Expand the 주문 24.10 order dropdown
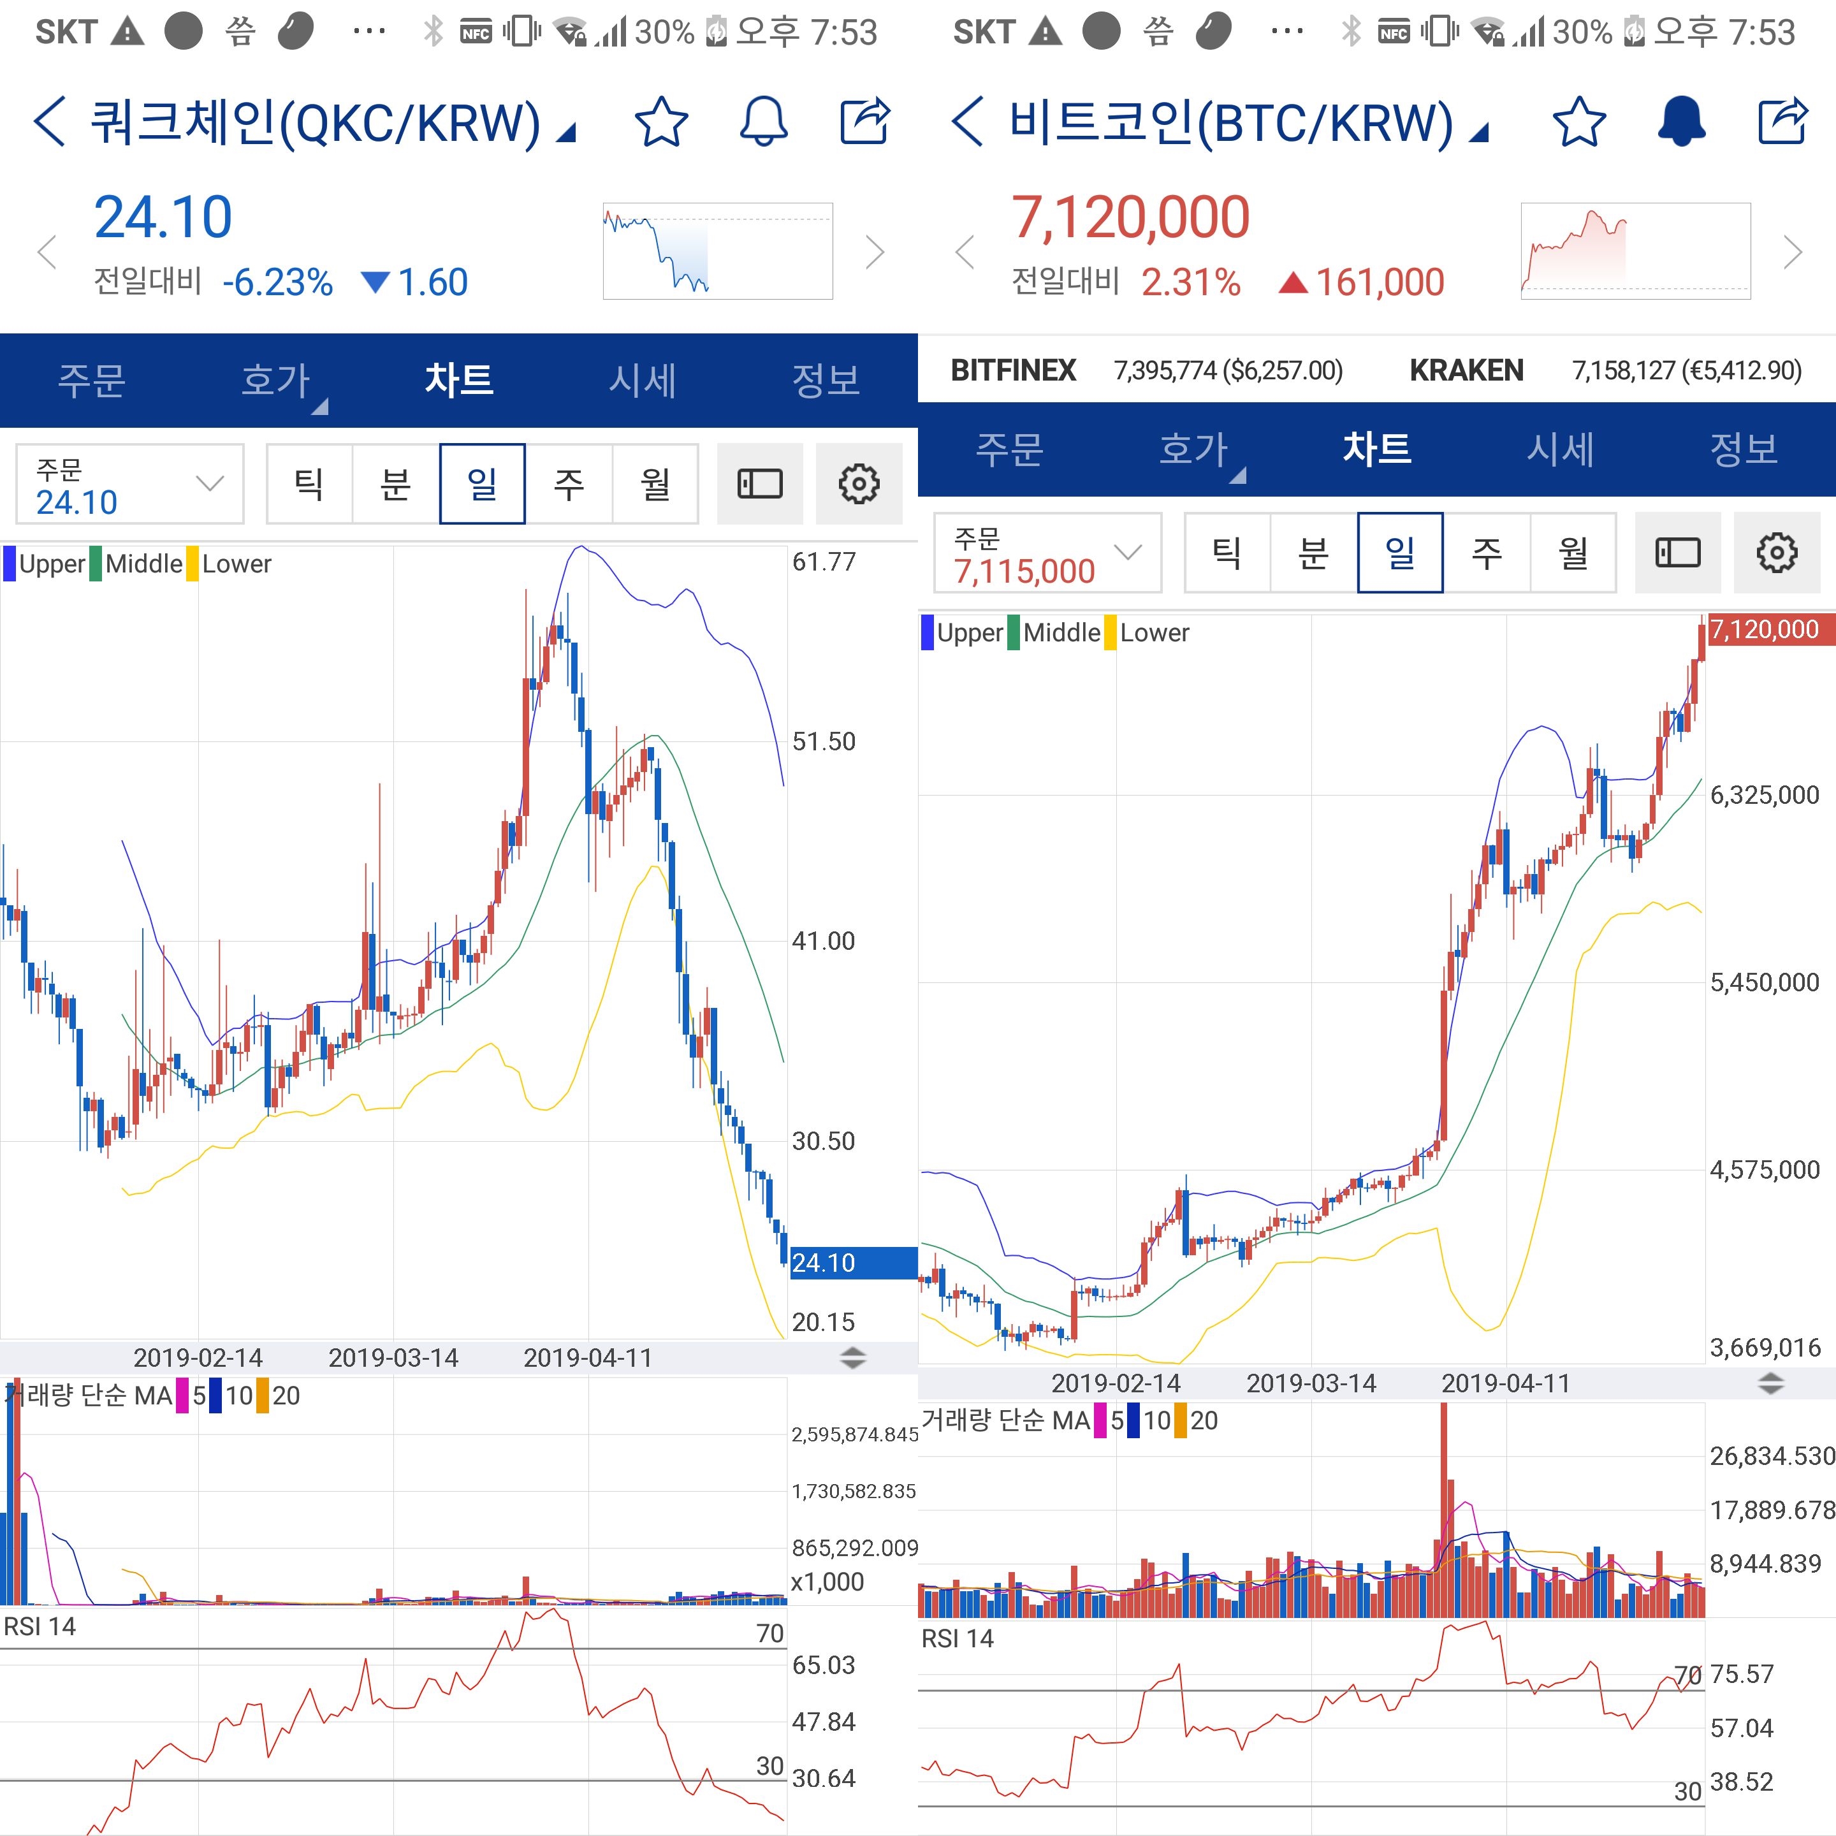Image resolution: width=1836 pixels, height=1836 pixels. click(x=130, y=484)
